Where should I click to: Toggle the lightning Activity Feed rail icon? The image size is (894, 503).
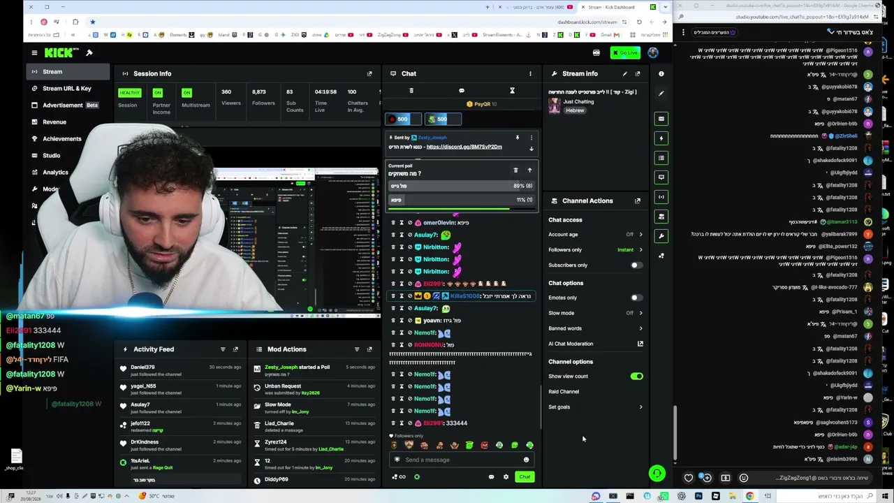pos(661,138)
